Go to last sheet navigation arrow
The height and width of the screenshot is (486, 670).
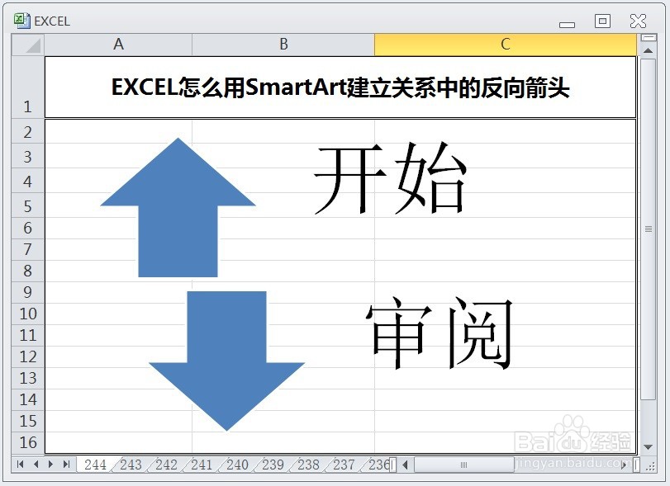pyautogui.click(x=66, y=465)
